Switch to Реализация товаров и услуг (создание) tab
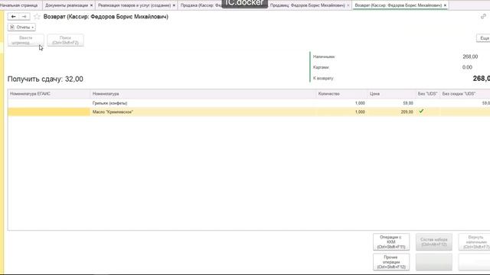This screenshot has height=275, width=490. [x=135, y=5]
